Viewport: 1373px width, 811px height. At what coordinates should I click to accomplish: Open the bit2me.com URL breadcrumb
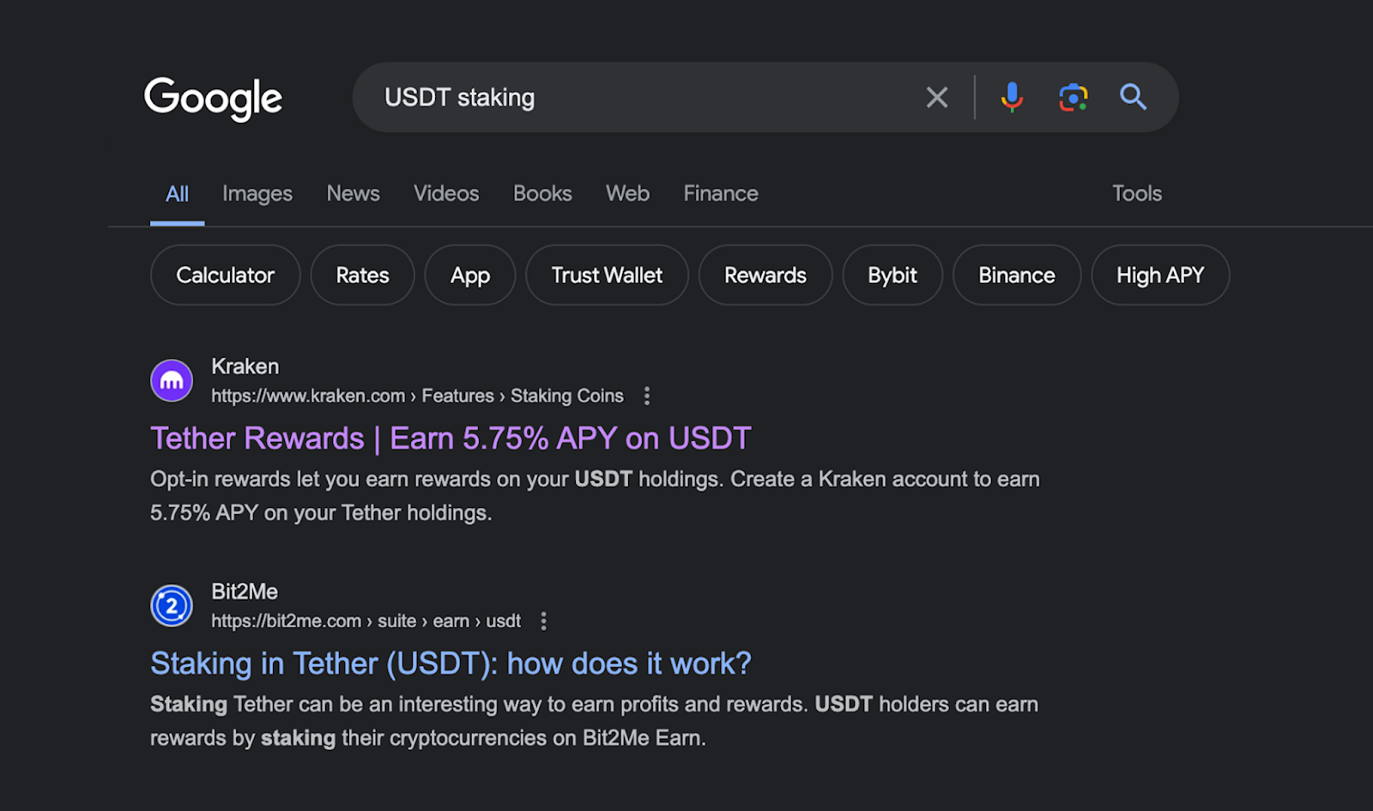pos(366,620)
